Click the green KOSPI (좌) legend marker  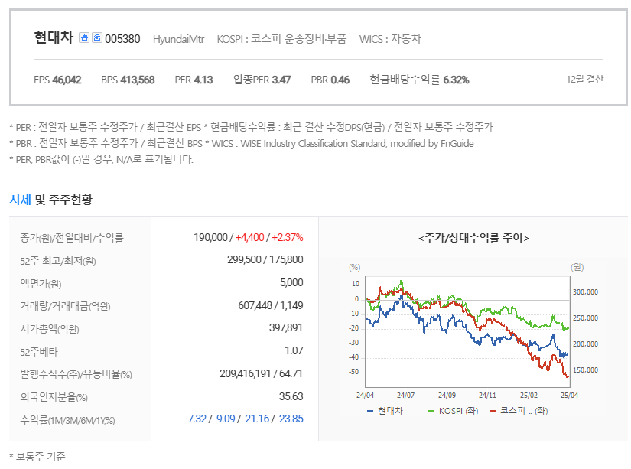(x=431, y=411)
